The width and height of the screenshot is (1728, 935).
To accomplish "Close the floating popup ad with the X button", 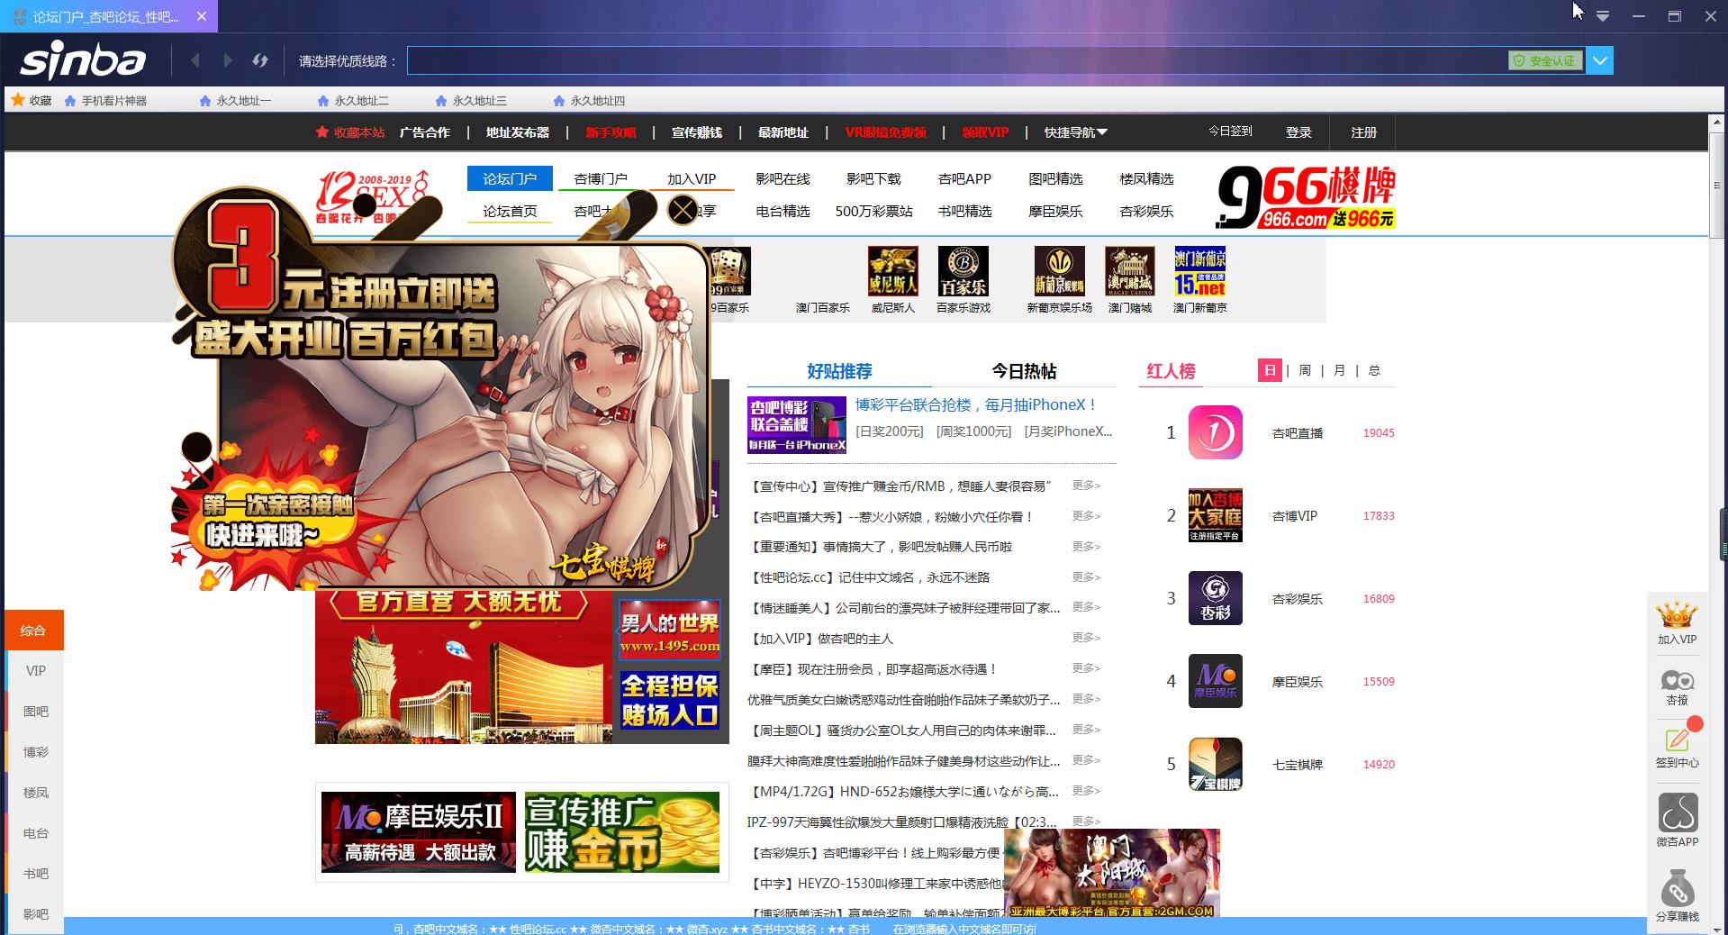I will click(x=683, y=211).
